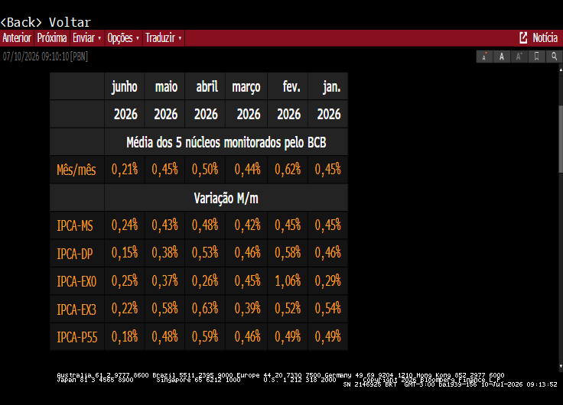
Task: Click IPCA-EX0 jan. value 0,29%
Action: click(328, 280)
